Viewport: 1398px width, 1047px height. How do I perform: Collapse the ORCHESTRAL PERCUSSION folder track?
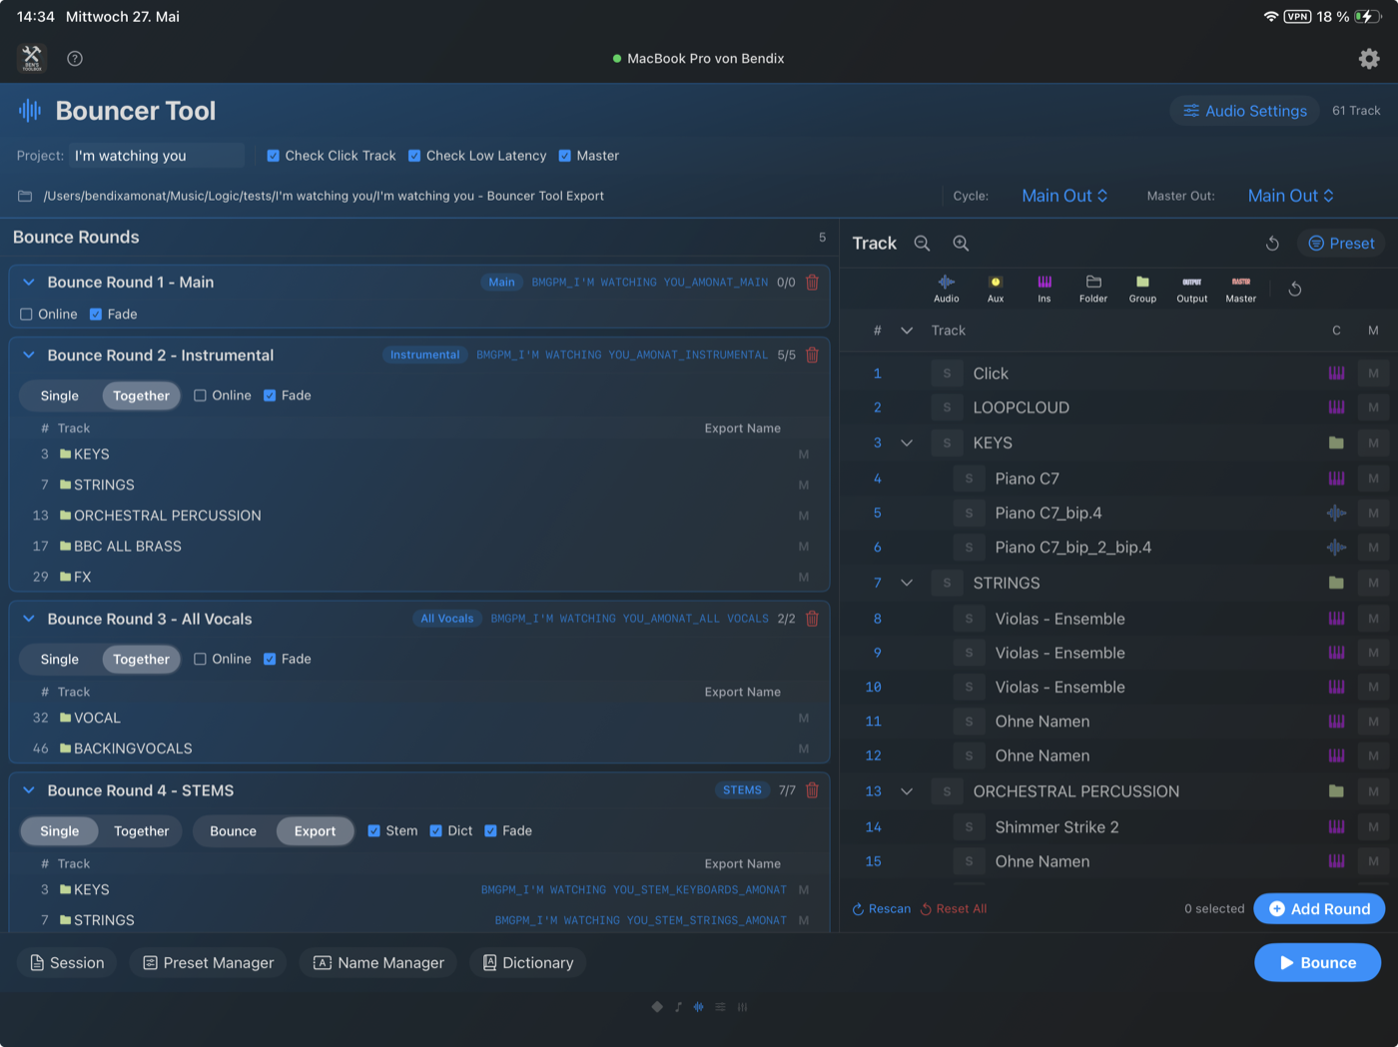click(x=907, y=791)
